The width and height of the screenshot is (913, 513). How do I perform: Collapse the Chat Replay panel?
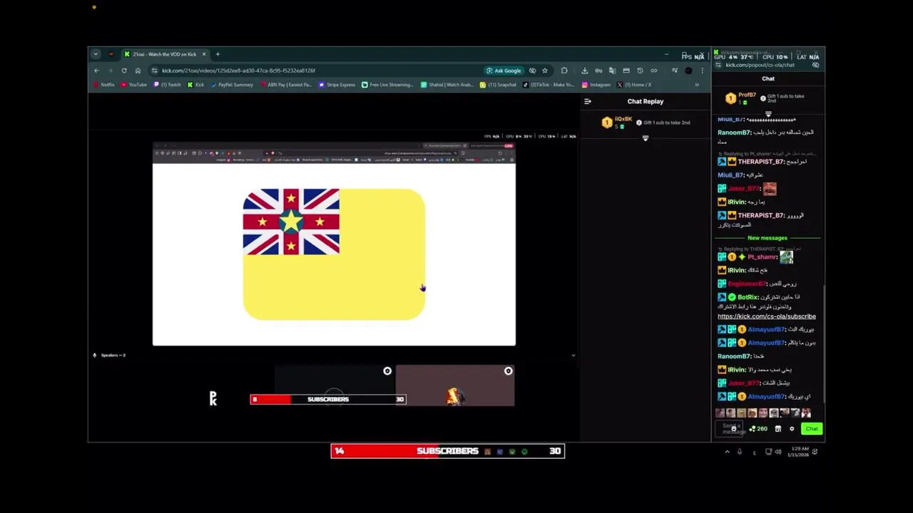click(x=588, y=101)
